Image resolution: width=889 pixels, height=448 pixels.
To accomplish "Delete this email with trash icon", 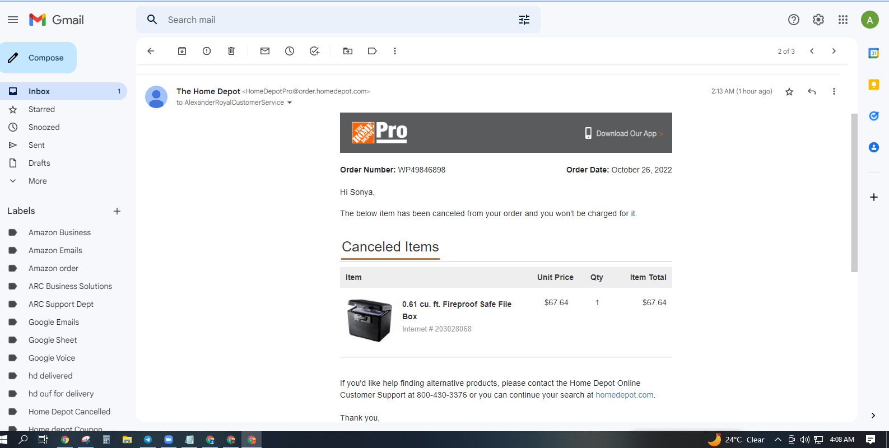I will tap(231, 51).
